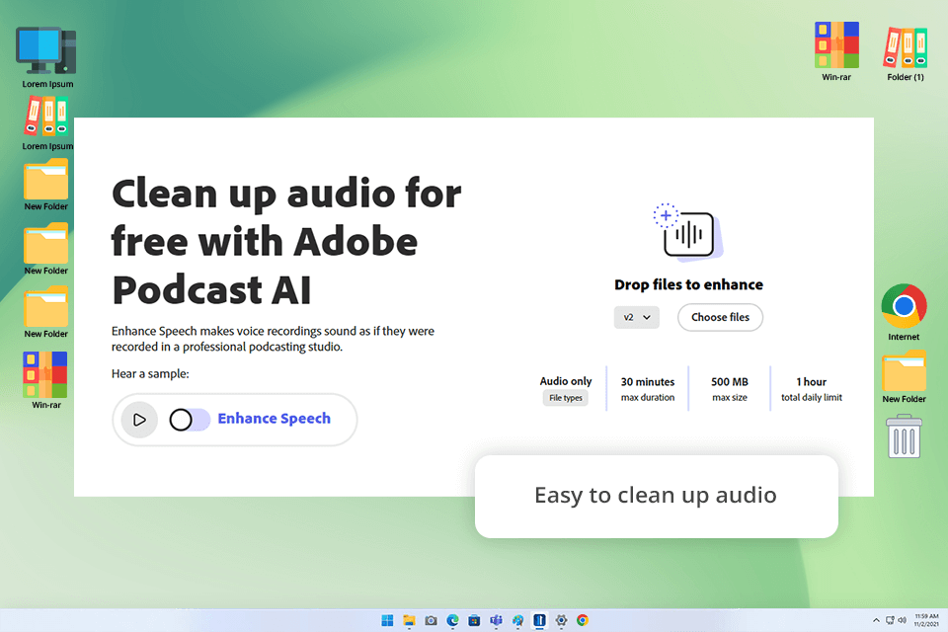Click the volume speaker icon in tray
The image size is (948, 632).
click(x=902, y=620)
